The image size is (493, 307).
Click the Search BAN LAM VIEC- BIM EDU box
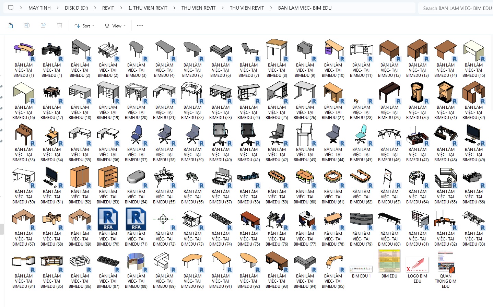[456, 8]
